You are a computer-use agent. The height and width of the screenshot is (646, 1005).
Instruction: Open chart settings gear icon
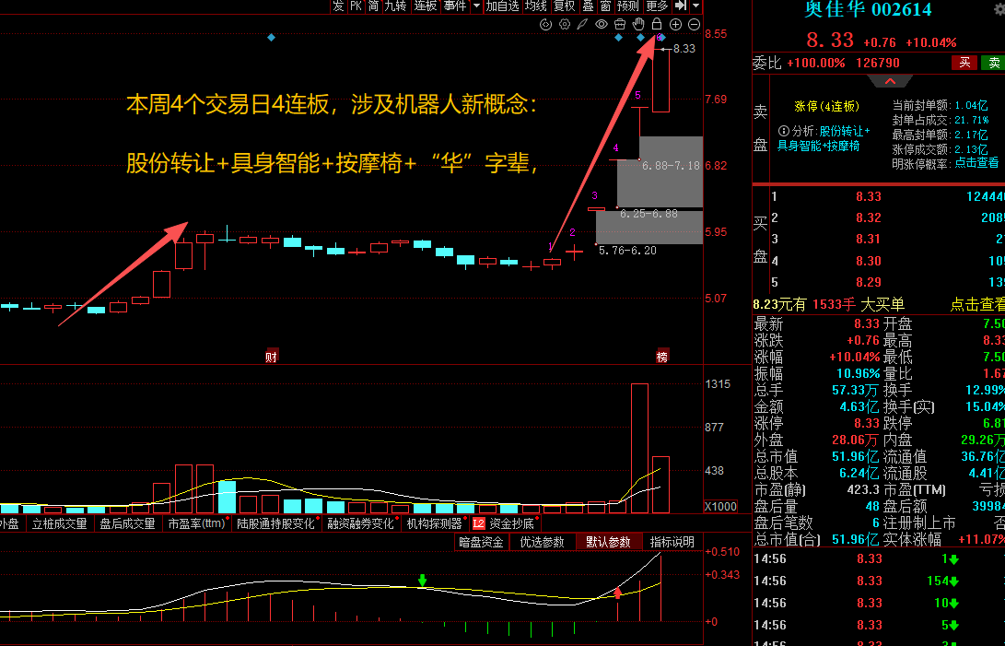565,24
